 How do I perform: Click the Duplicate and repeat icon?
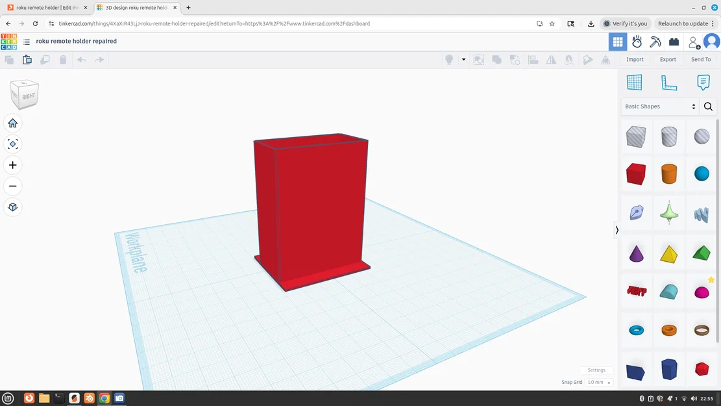[x=45, y=60]
